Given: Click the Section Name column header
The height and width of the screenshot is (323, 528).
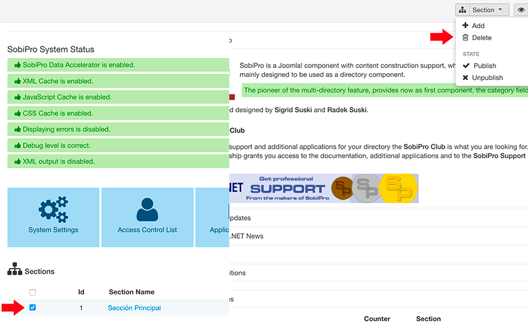Looking at the screenshot, I should pos(132,292).
